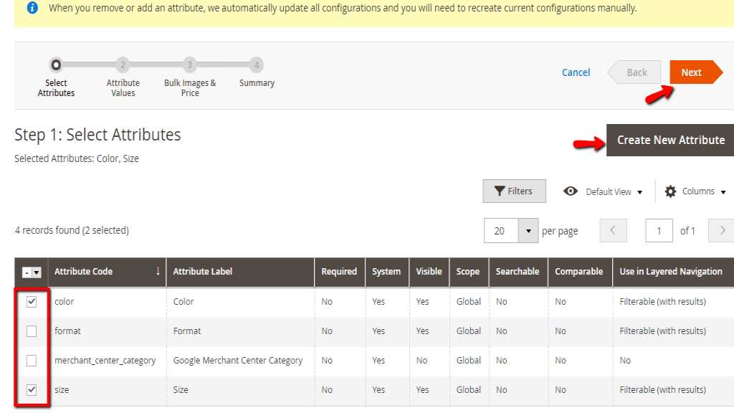Sort by System column header
The image size is (734, 413).
click(x=386, y=272)
